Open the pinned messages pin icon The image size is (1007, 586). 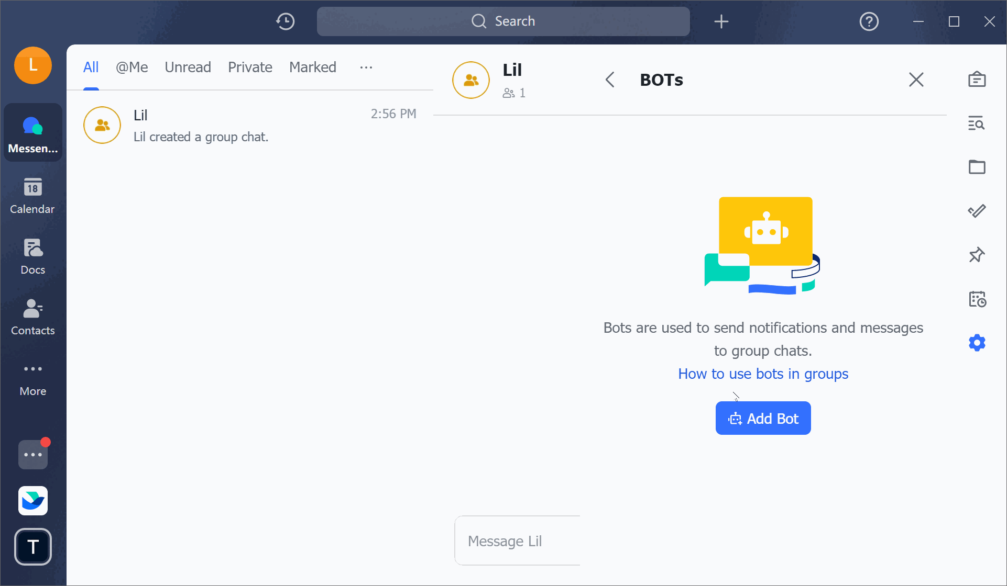coord(977,255)
